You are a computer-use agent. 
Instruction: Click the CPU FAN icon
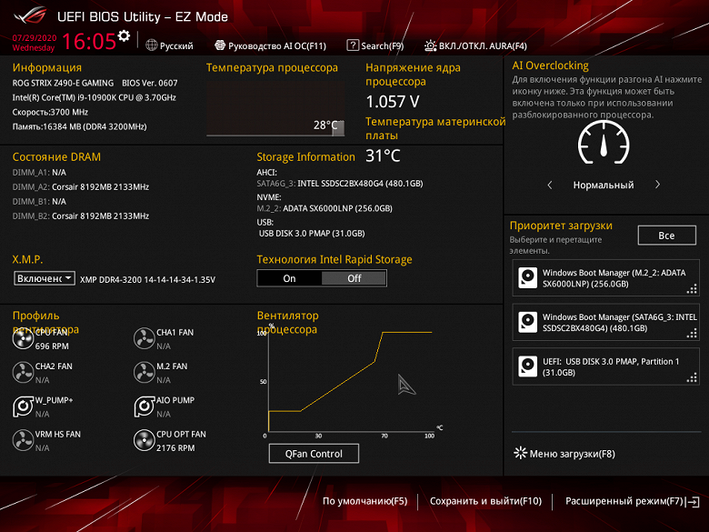[x=23, y=338]
